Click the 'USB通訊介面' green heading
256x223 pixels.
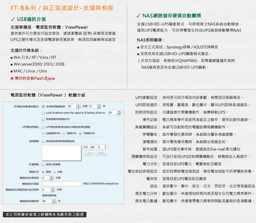(31, 19)
